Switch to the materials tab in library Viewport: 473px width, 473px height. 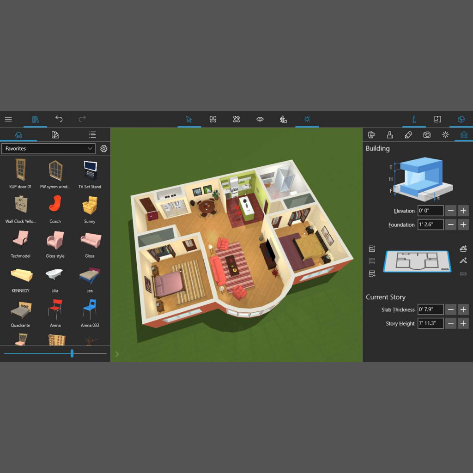coord(55,134)
